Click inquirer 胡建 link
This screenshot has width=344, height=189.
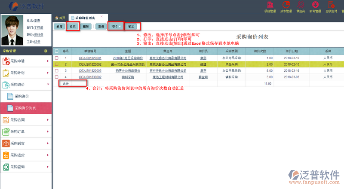203,64
